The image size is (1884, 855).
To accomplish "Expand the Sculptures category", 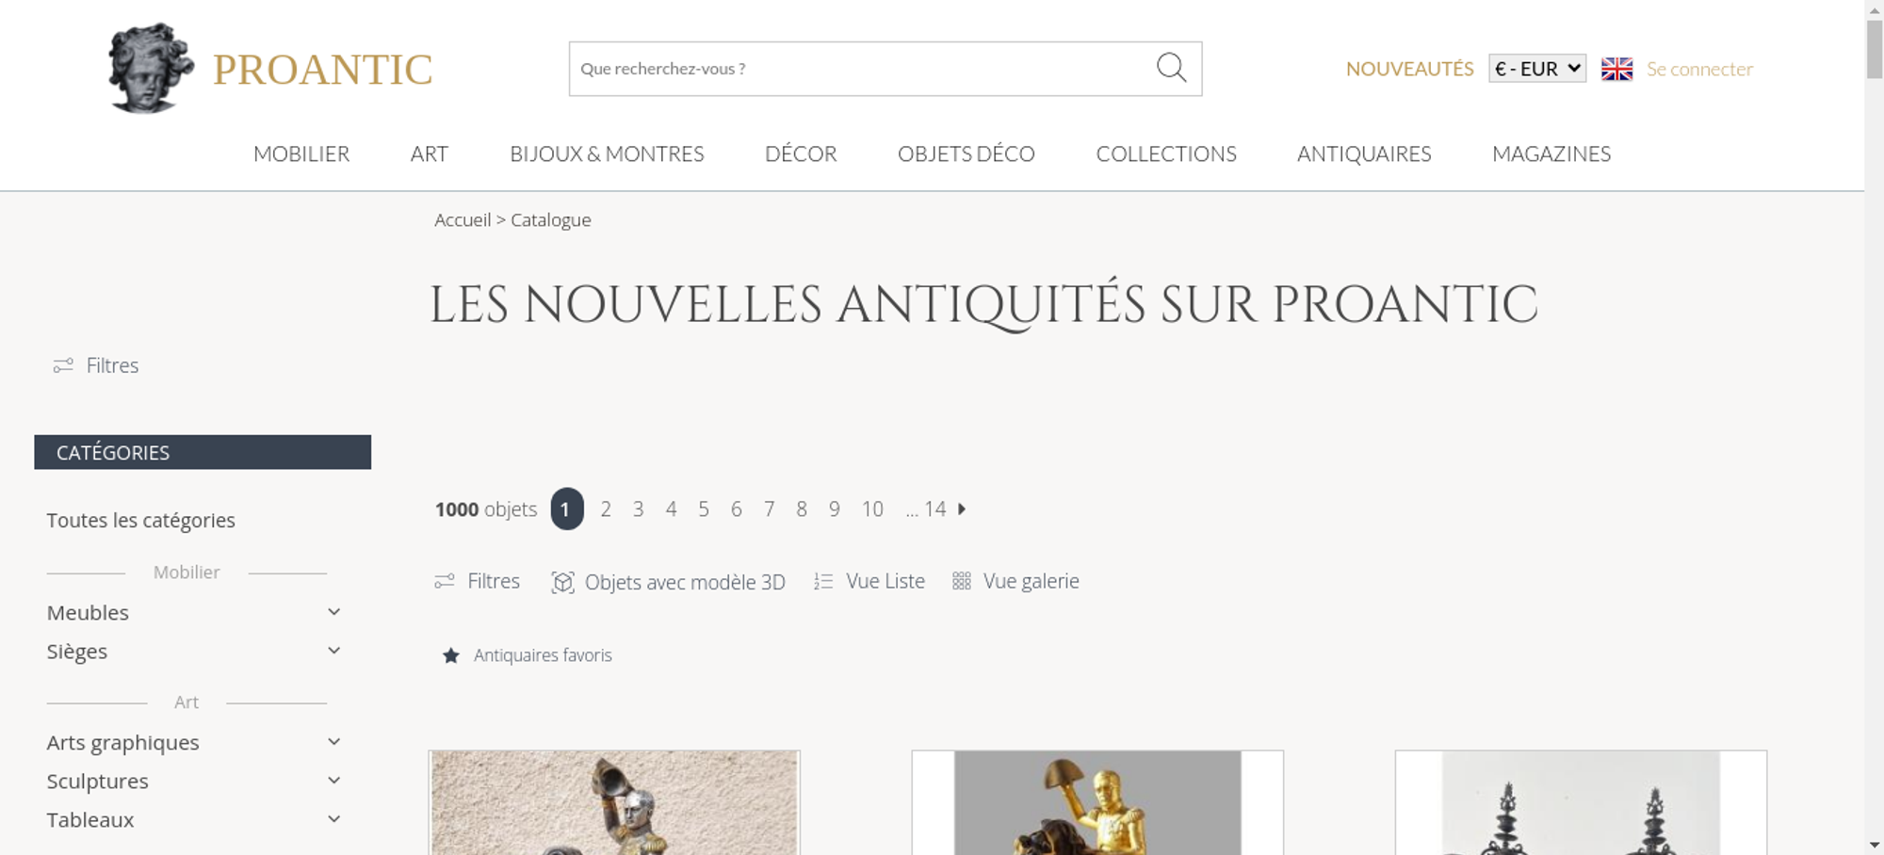I will pyautogui.click(x=333, y=781).
